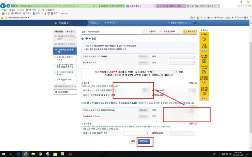This screenshot has width=252, height=157.
Task: Open the 신고/납부 dropdown arrow
Action: click(84, 23)
